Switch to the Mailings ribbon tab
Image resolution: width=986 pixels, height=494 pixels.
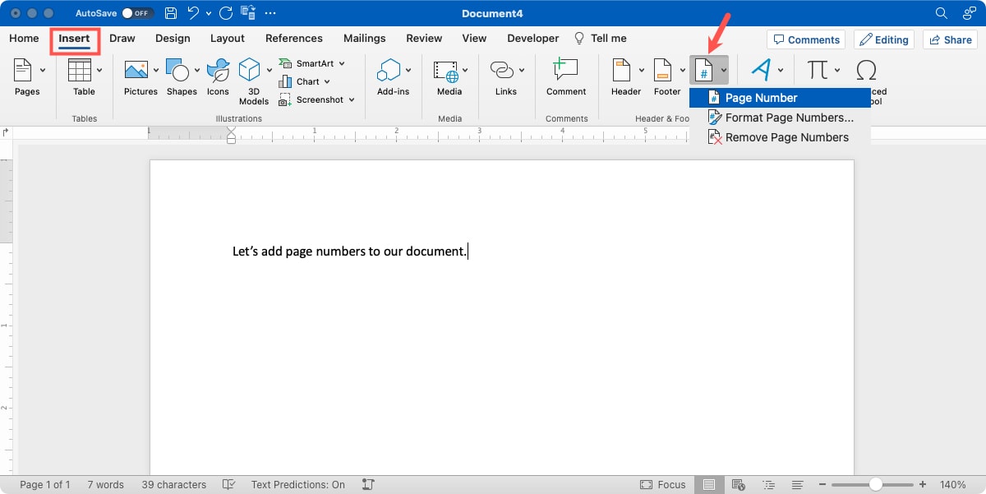[x=364, y=38]
